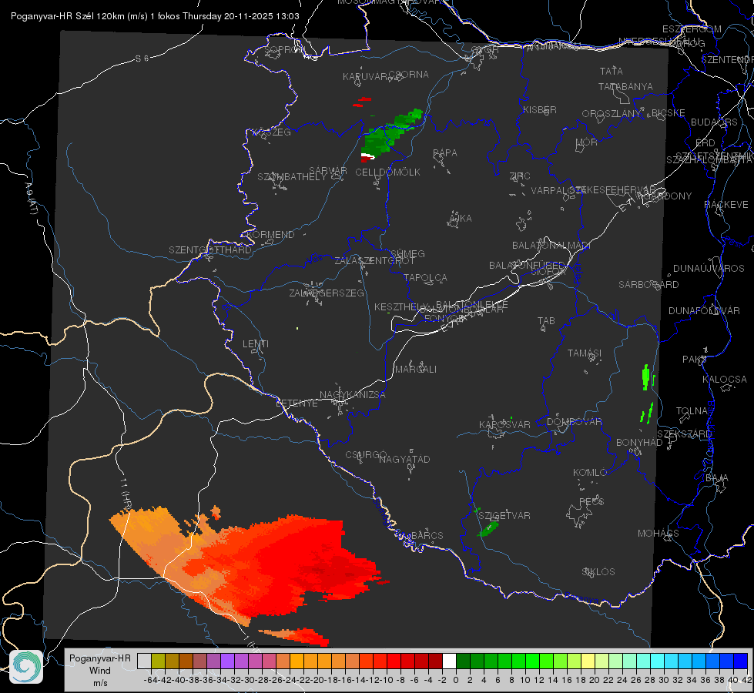Click the PAPA city label
754x693 pixels.
pyautogui.click(x=445, y=153)
